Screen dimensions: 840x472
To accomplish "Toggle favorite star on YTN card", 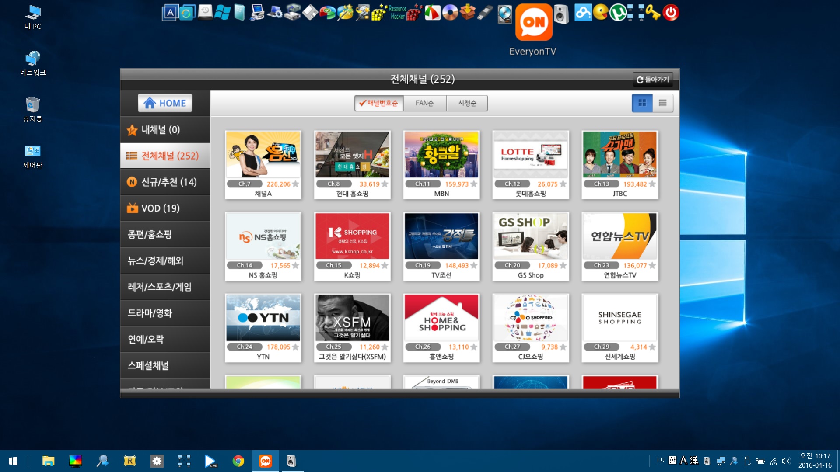I will click(x=296, y=347).
